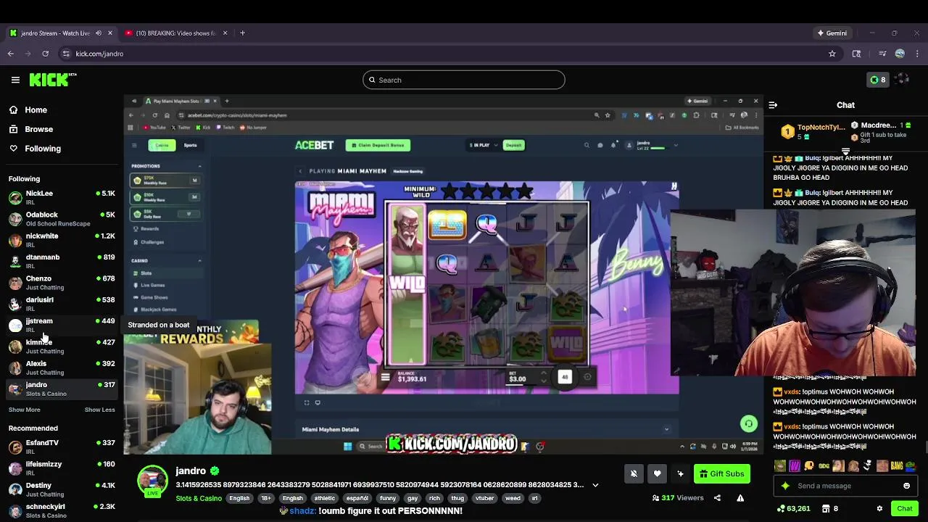Open NickLee's channel in the Following list

62,197
